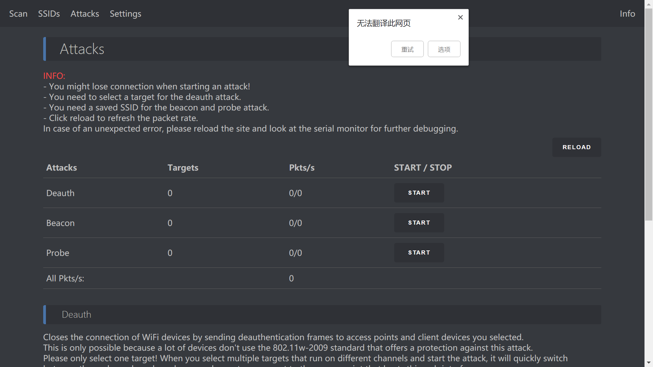Image resolution: width=653 pixels, height=367 pixels.
Task: Click the Pkts/s column header
Action: tap(302, 168)
